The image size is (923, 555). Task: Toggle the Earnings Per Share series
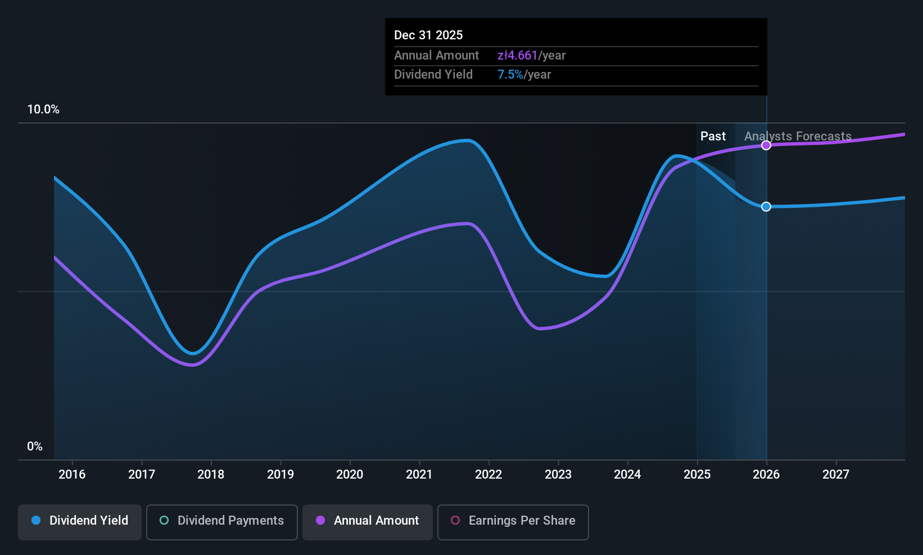coord(513,522)
